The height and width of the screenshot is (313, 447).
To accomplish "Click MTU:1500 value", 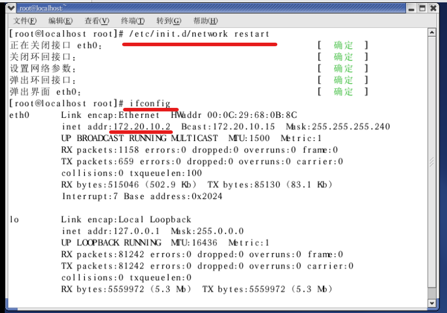I will point(249,138).
